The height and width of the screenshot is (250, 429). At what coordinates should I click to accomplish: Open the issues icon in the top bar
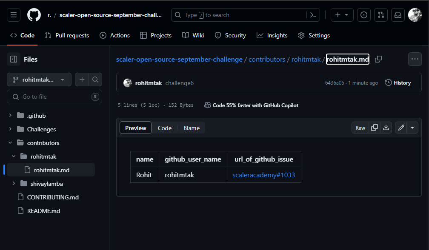pyautogui.click(x=363, y=14)
